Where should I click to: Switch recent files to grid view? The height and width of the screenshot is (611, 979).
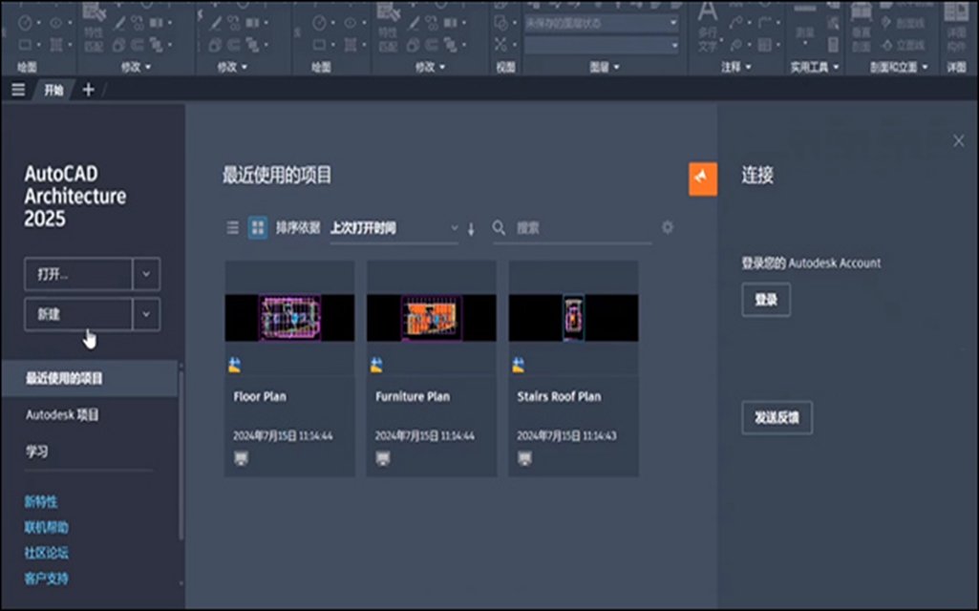pyautogui.click(x=257, y=228)
